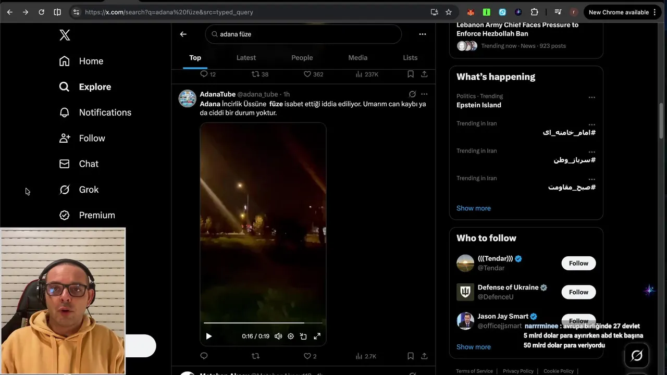The width and height of the screenshot is (667, 375).
Task: Open the floating Grok button
Action: [x=637, y=356]
